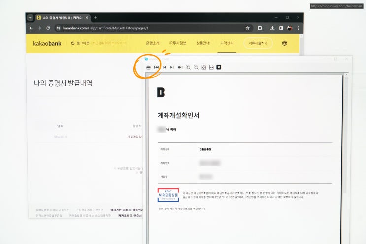
Task: Go to previous page in viewer toolbar
Action: [164, 67]
